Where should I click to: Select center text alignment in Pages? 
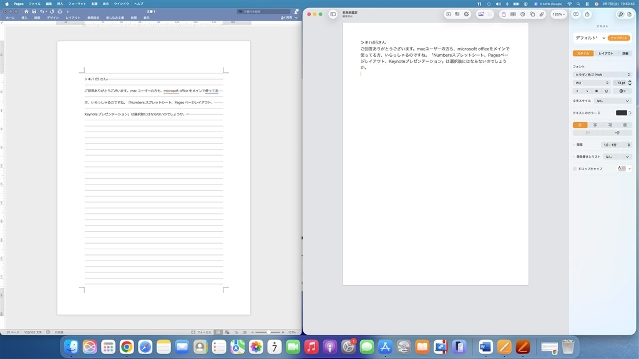595,125
